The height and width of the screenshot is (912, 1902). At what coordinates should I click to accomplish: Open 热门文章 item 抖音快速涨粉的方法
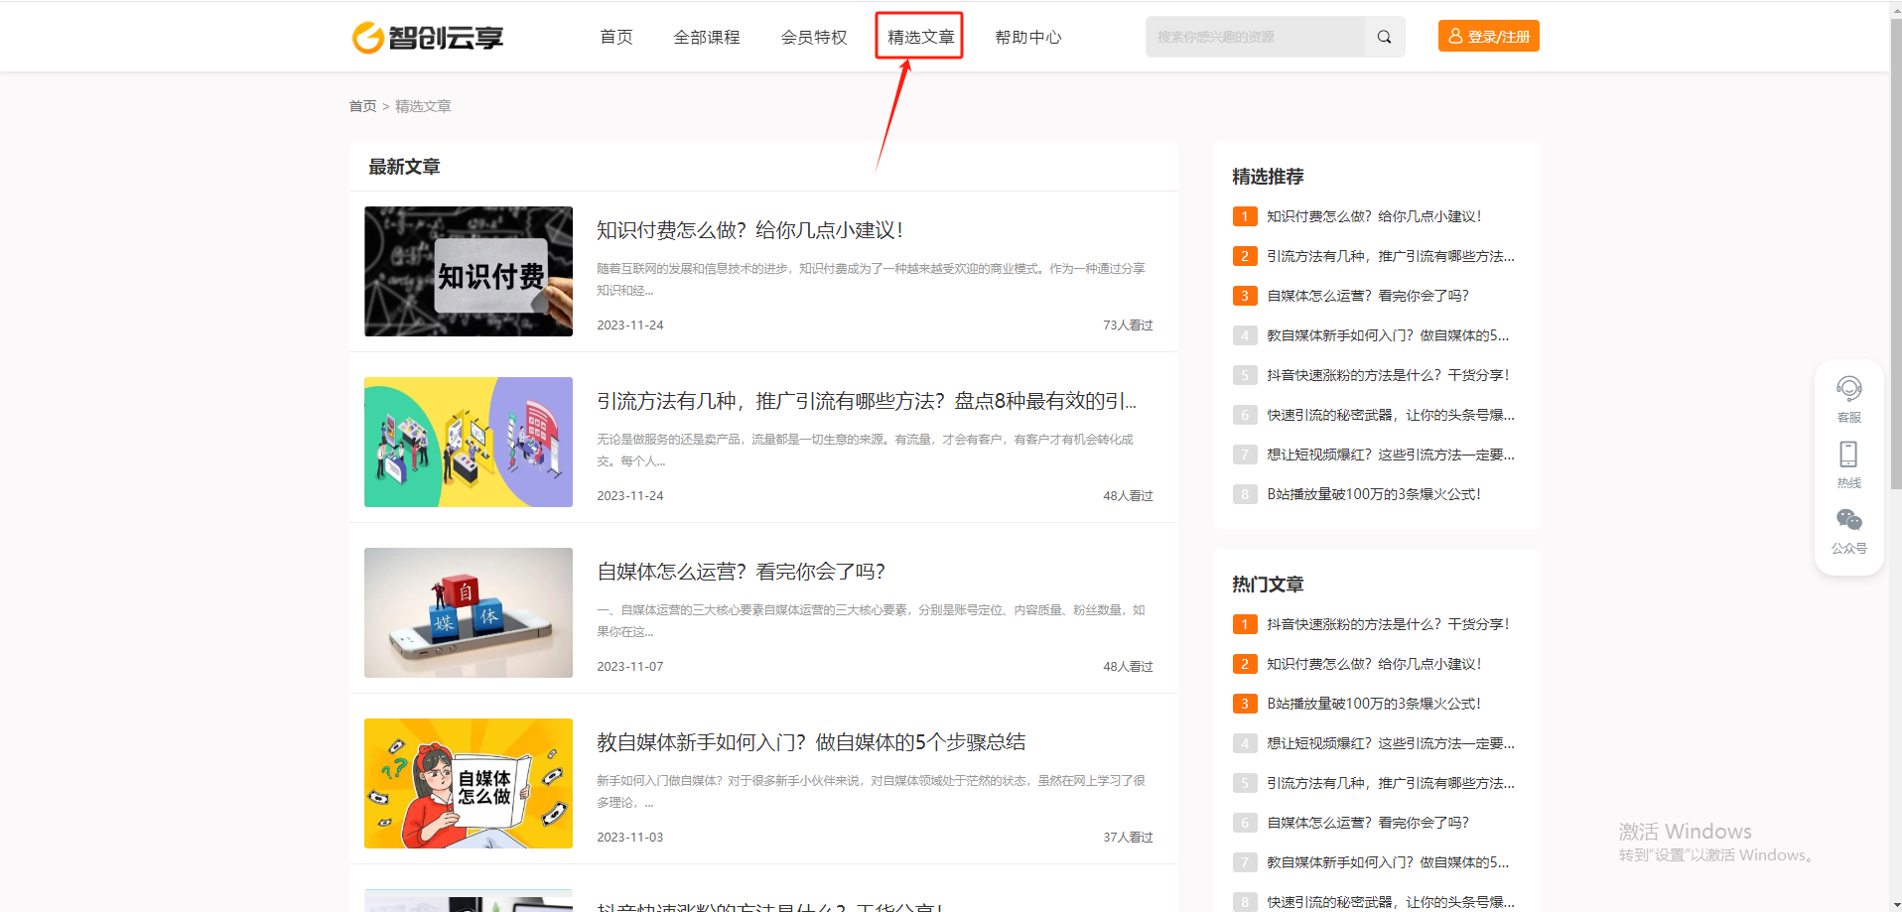click(x=1388, y=624)
